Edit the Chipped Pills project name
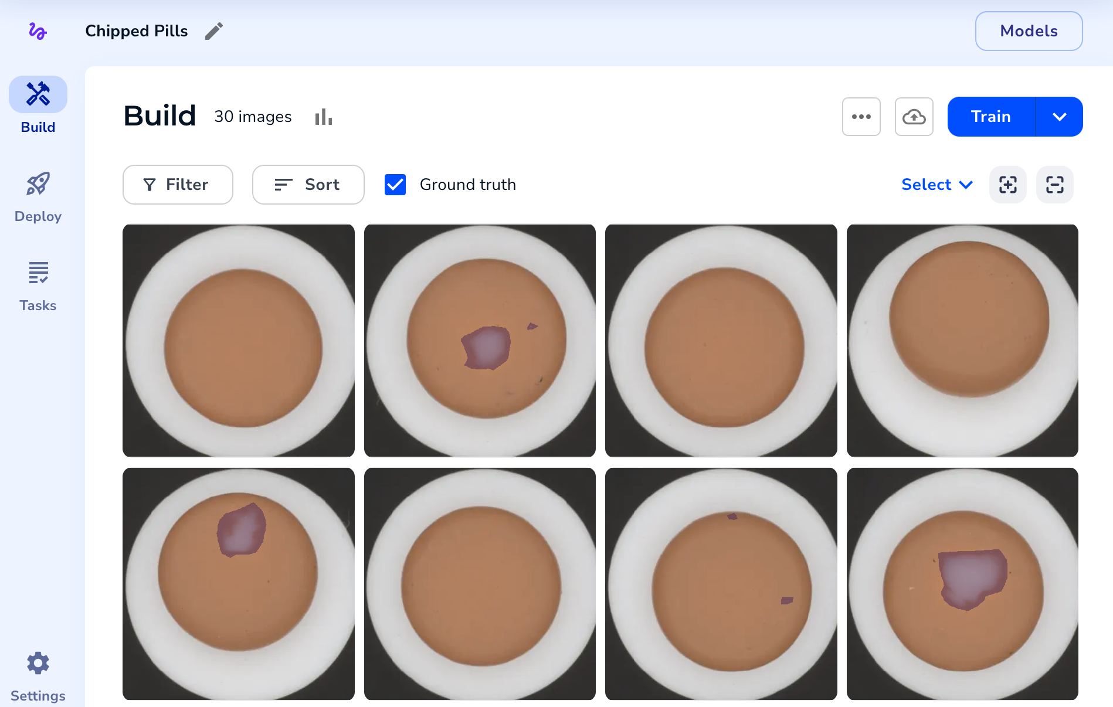The height and width of the screenshot is (707, 1113). (x=214, y=31)
